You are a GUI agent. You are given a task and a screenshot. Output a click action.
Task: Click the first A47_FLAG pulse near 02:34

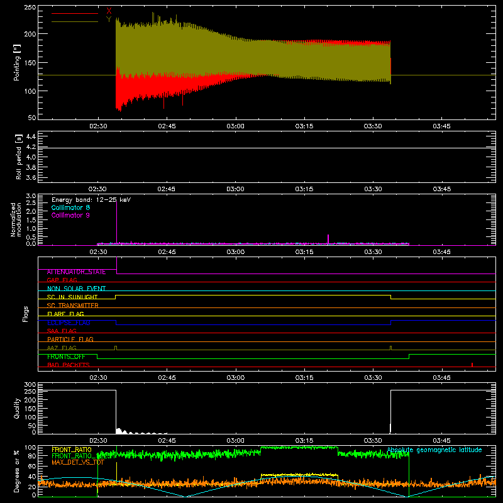(116, 348)
